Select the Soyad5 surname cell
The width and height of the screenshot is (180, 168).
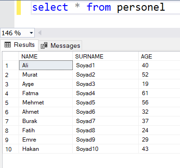[105, 103]
